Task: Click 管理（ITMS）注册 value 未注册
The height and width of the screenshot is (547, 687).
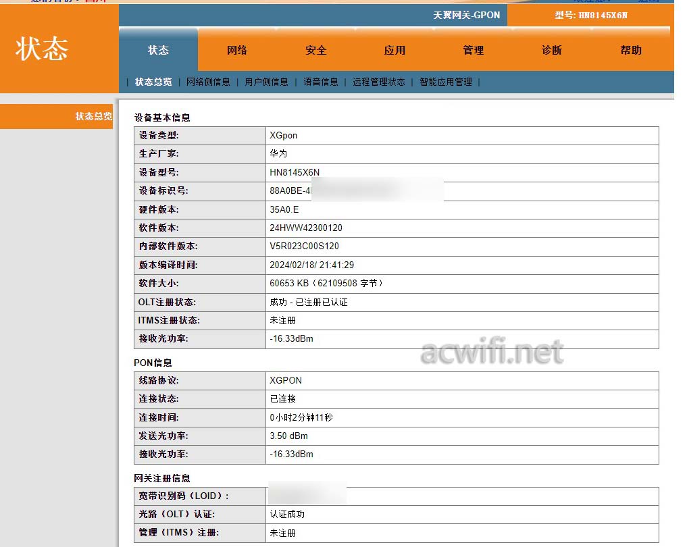Action: point(282,533)
